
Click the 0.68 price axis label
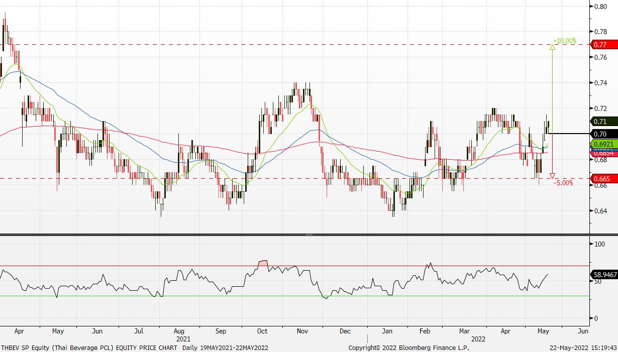coord(601,160)
